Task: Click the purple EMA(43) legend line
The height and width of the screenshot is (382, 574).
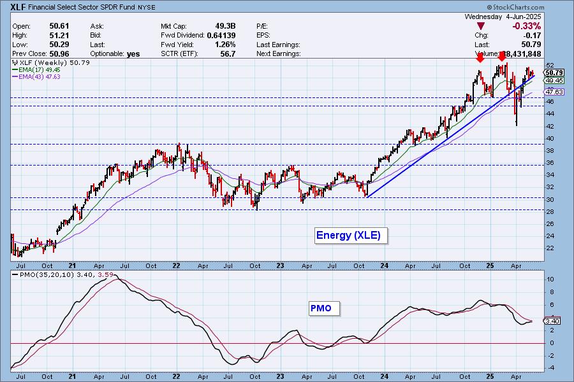Action: click(15, 77)
